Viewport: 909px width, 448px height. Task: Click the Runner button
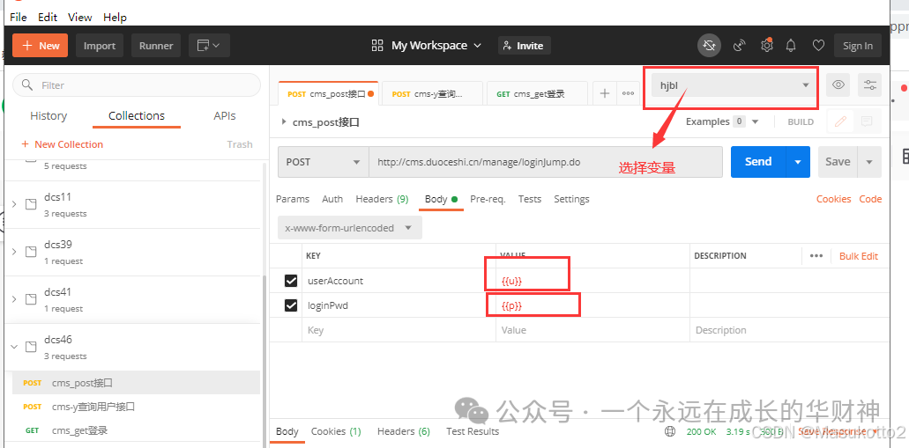click(x=156, y=45)
